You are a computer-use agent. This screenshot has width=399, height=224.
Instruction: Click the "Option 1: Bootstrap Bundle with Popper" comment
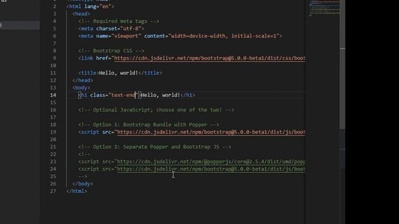[148, 124]
